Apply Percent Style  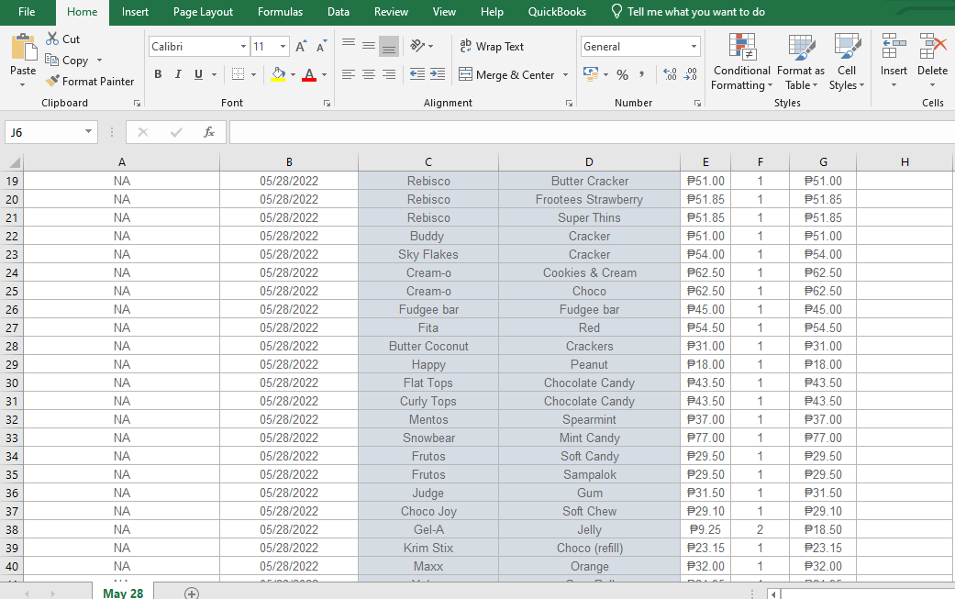[x=623, y=75]
